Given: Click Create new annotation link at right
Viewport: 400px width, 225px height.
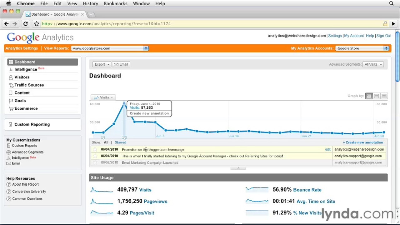Looking at the screenshot, I should pos(363,142).
